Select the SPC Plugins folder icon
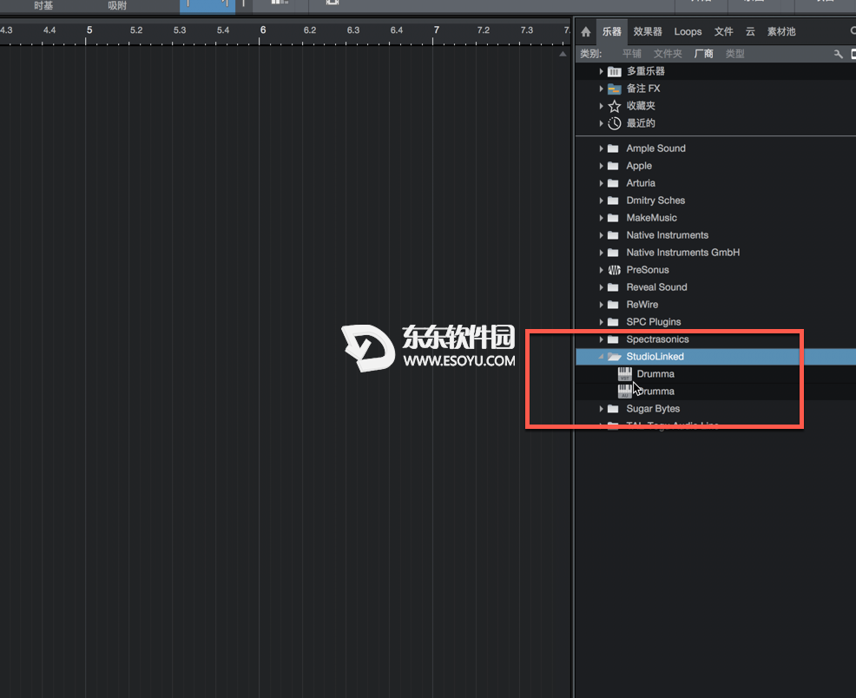The height and width of the screenshot is (698, 856). (613, 322)
